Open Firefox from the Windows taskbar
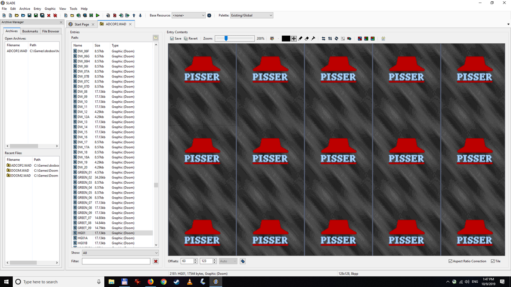Viewport: 511px width, 287px height. (x=151, y=281)
